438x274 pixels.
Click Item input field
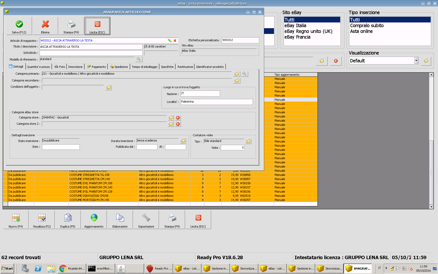point(61,147)
